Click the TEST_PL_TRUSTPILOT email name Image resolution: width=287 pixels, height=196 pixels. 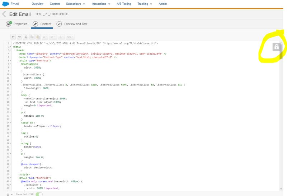[x=52, y=14]
